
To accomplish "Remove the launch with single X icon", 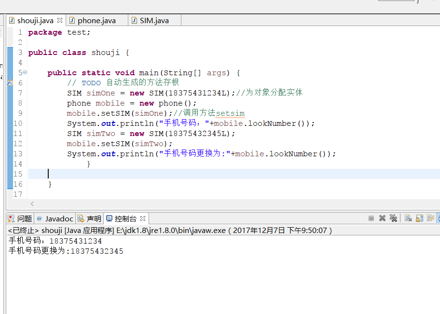I will [x=382, y=218].
